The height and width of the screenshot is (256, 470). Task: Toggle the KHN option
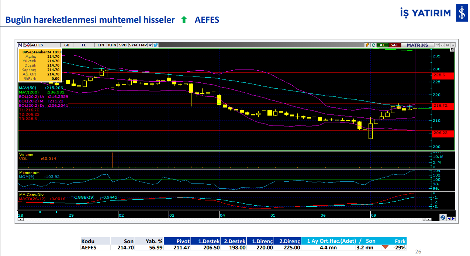point(112,45)
